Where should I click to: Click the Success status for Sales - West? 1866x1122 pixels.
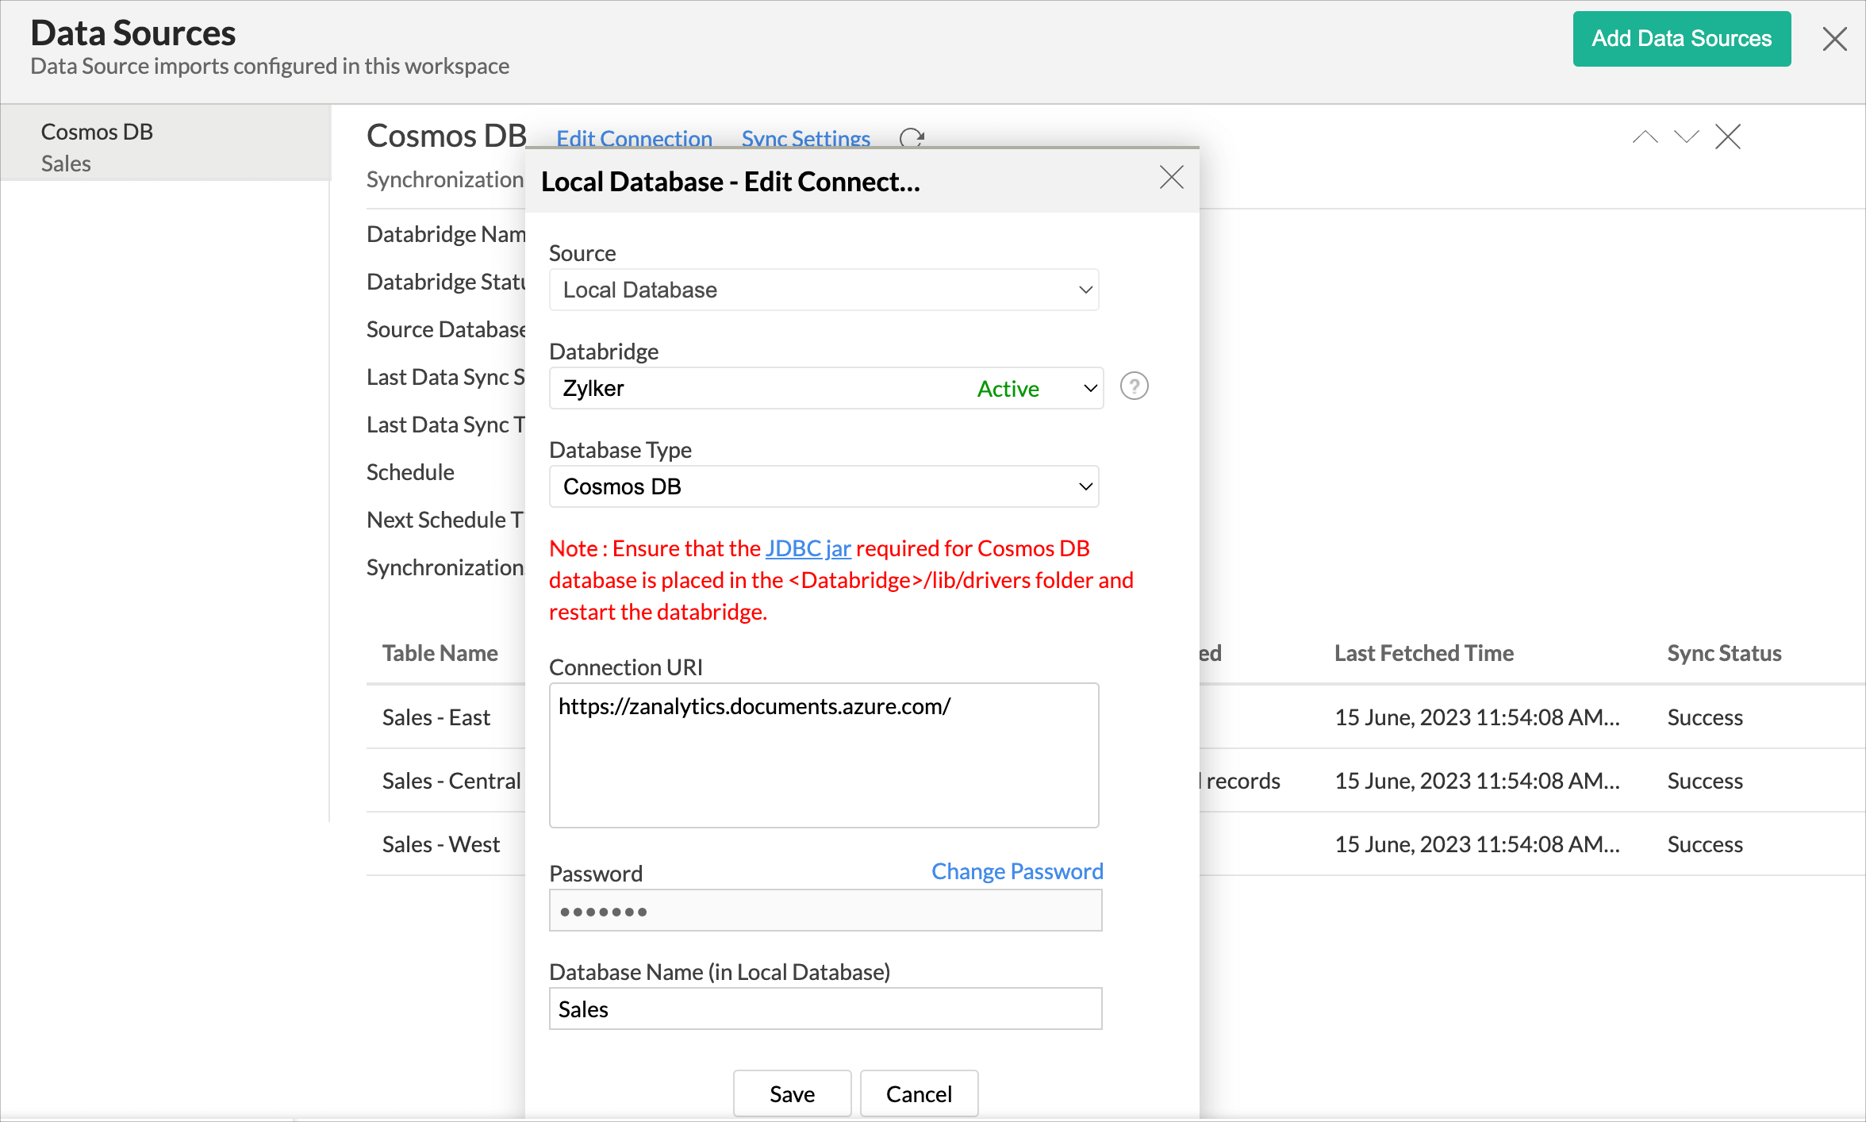1705,844
